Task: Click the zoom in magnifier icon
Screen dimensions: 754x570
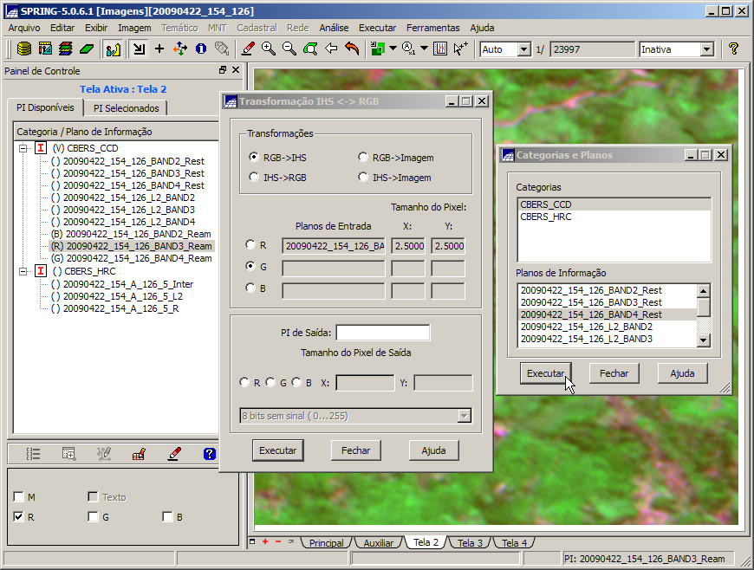Action: point(269,49)
